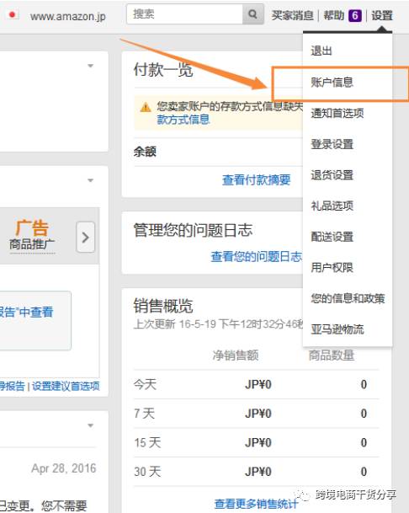The image size is (409, 513).
Task: Open 亚马逊物流 menu entry
Action: pos(337,329)
